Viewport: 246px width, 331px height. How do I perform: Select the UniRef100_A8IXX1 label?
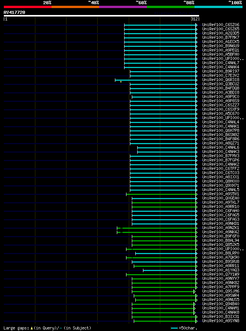point(221,177)
